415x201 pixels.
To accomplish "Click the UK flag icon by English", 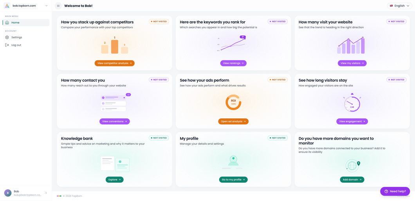I will 392,6.
